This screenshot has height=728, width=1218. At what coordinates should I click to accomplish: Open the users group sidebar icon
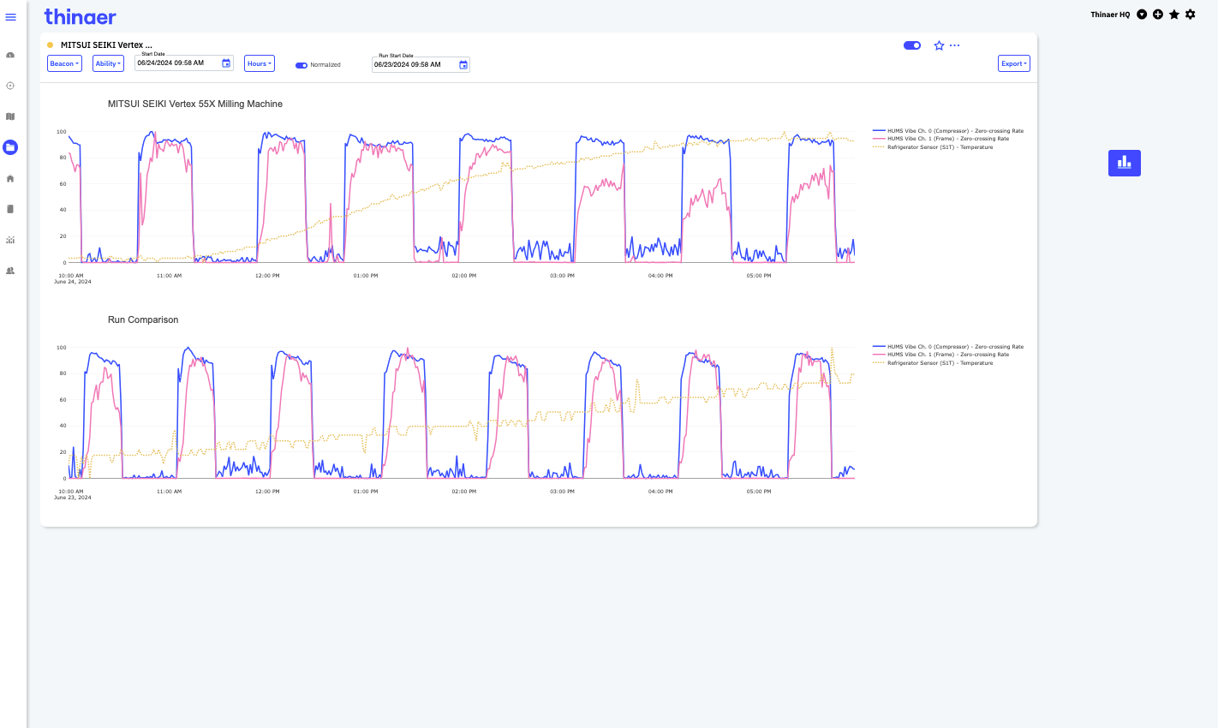(10, 271)
